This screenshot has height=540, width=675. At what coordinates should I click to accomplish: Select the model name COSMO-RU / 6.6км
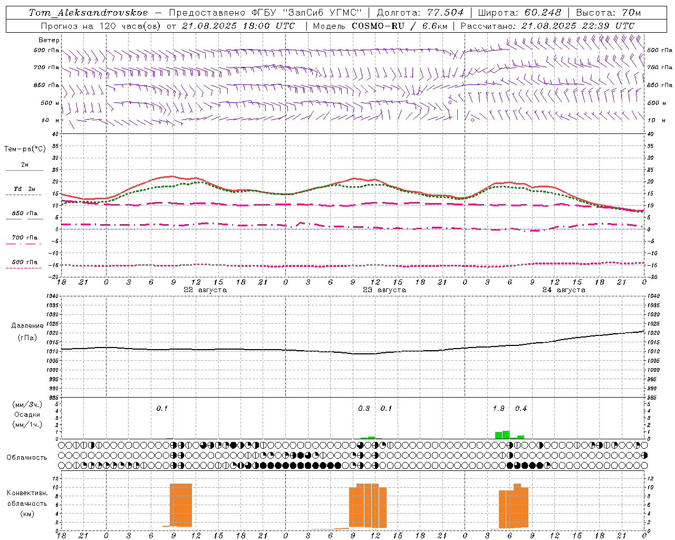click(399, 25)
